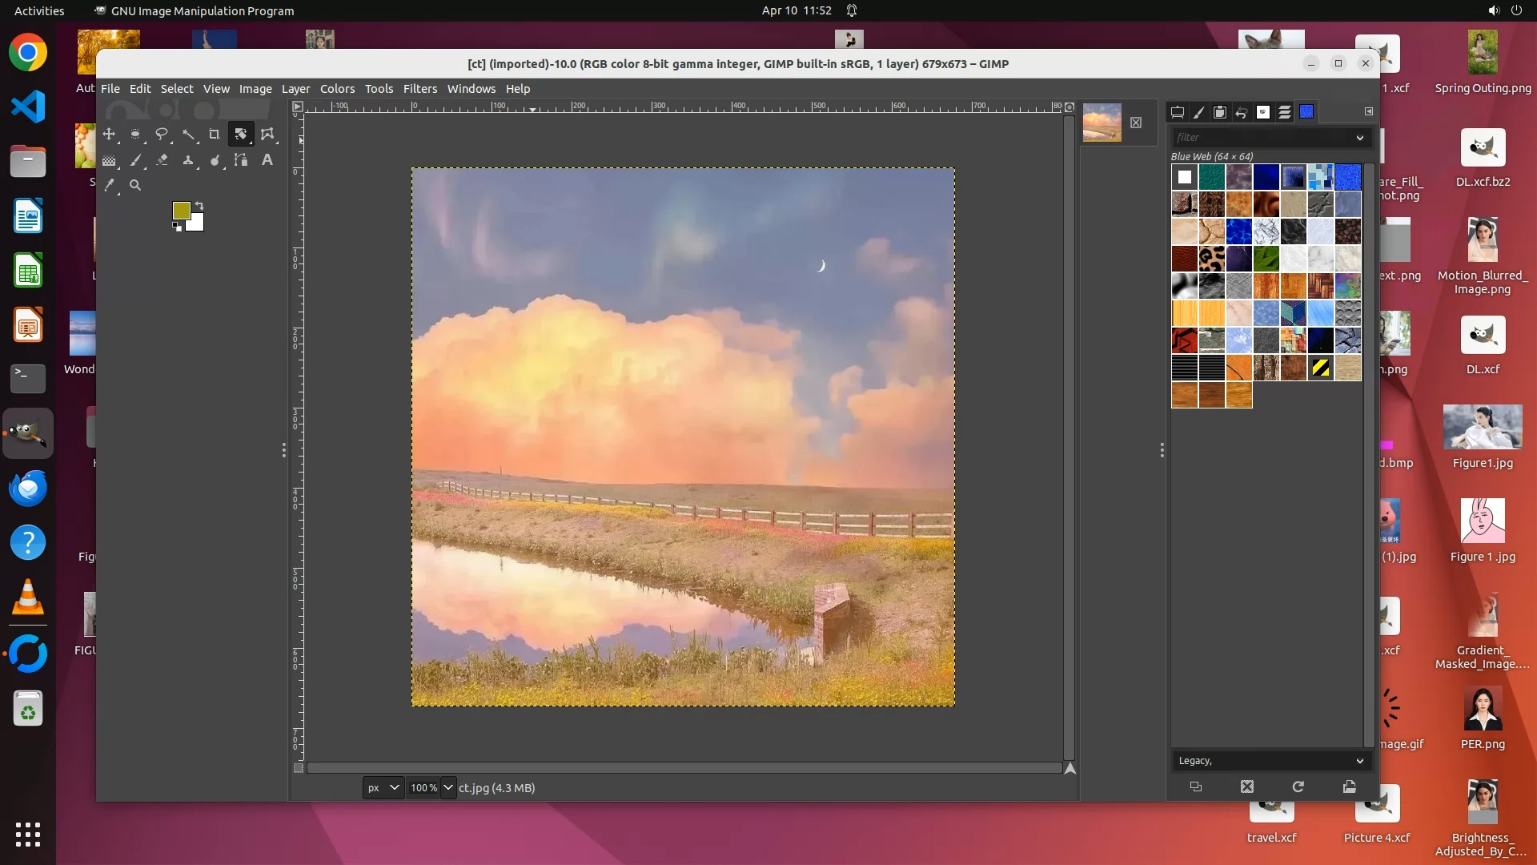This screenshot has width=1537, height=865.
Task: Select the Eraser tool
Action: pos(162,160)
